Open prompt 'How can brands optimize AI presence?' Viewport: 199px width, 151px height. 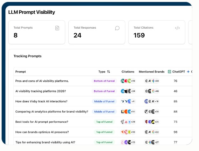pos(42,132)
